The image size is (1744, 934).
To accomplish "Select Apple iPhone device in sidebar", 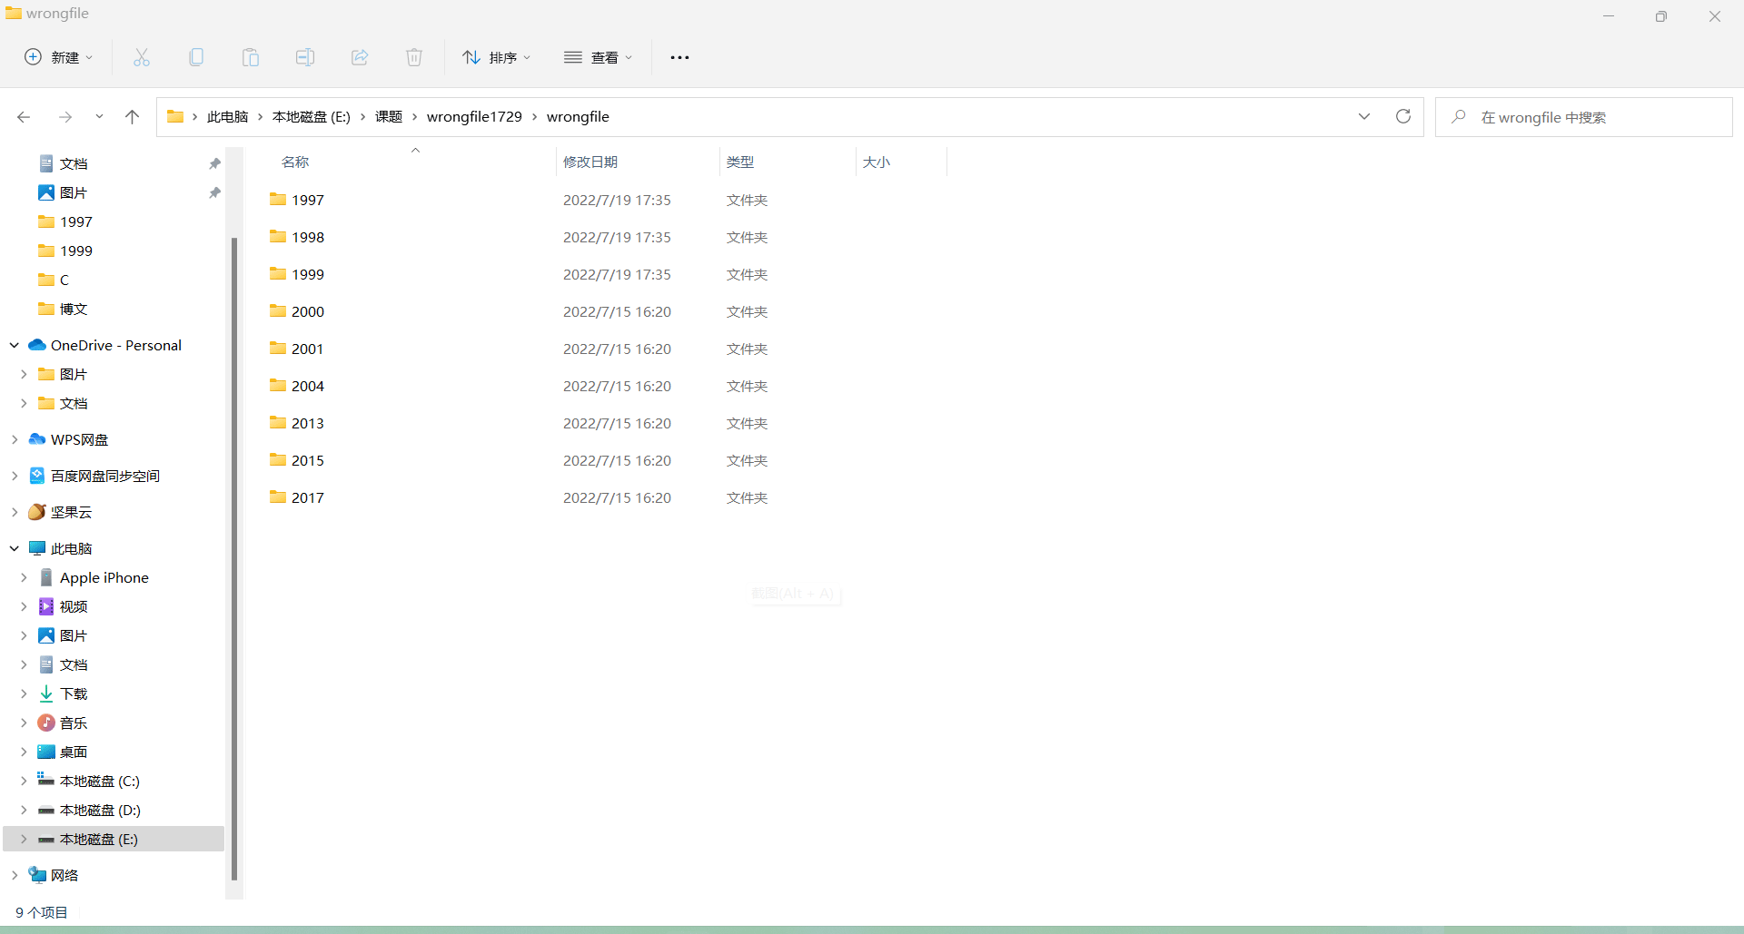I will pos(104,577).
